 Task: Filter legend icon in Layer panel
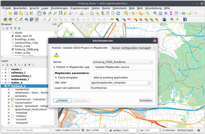[x=15, y=65]
